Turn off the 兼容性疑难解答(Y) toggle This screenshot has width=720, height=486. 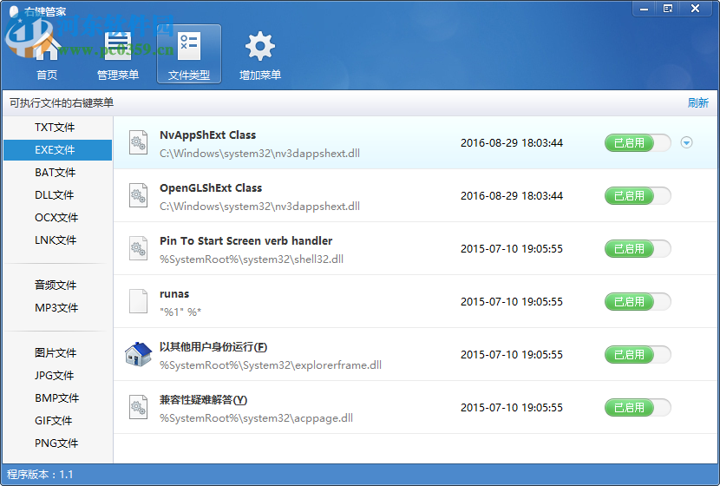pyautogui.click(x=638, y=407)
